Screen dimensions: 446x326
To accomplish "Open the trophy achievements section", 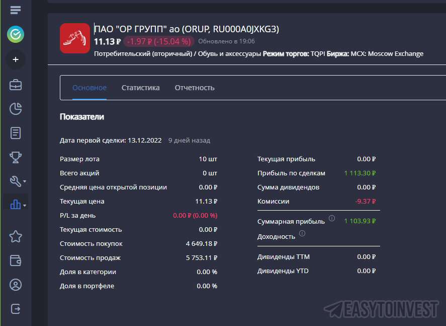I will (x=16, y=157).
